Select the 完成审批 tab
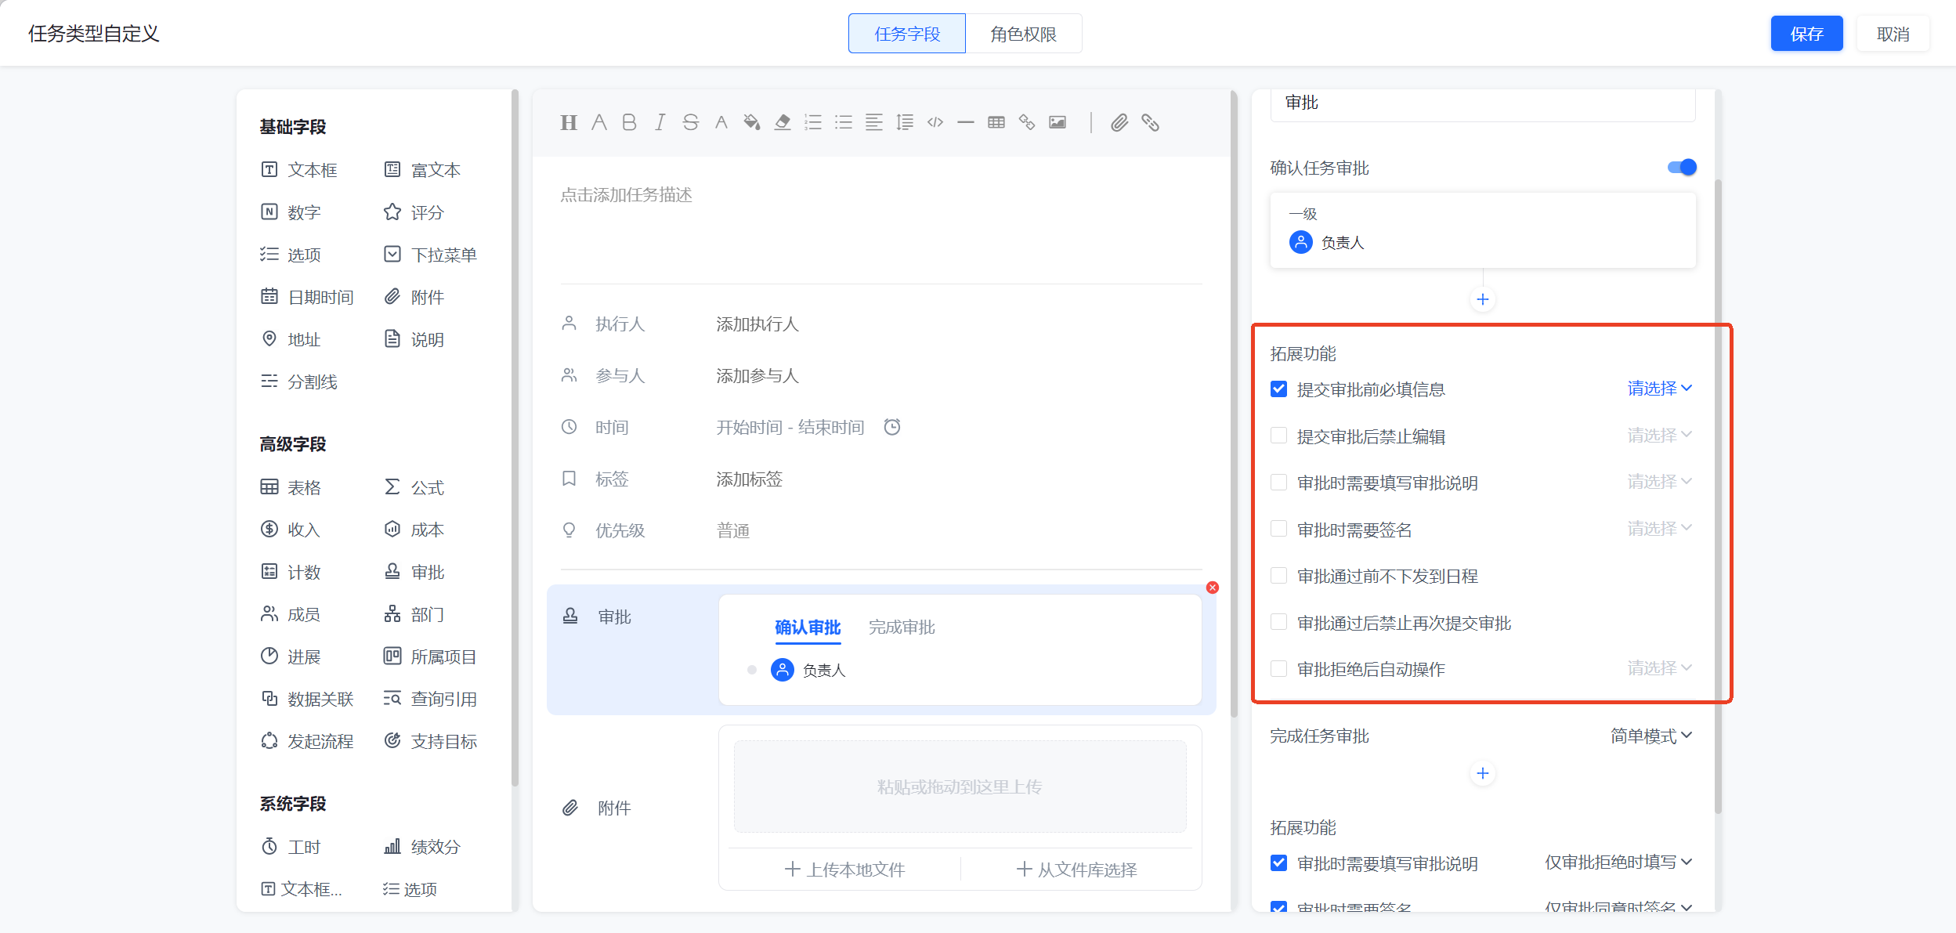This screenshot has height=933, width=1956. point(902,627)
